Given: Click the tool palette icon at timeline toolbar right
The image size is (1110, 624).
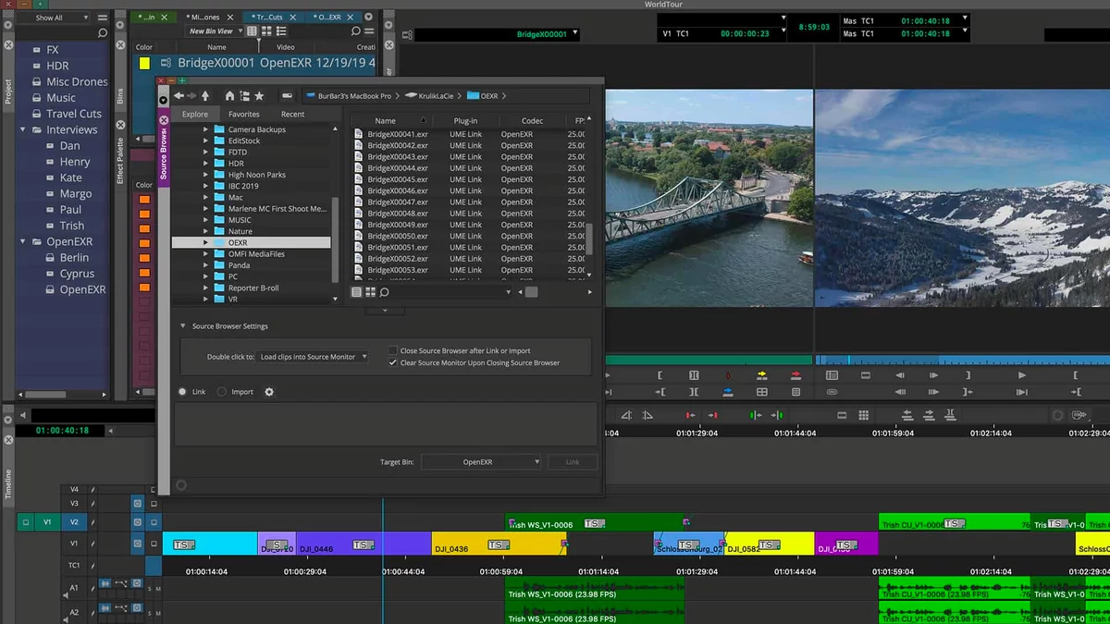Looking at the screenshot, I should pos(1079,416).
